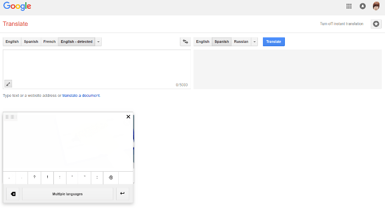Open Google account notifications bell
Image resolution: width=385 pixels, height=208 pixels.
(362, 6)
